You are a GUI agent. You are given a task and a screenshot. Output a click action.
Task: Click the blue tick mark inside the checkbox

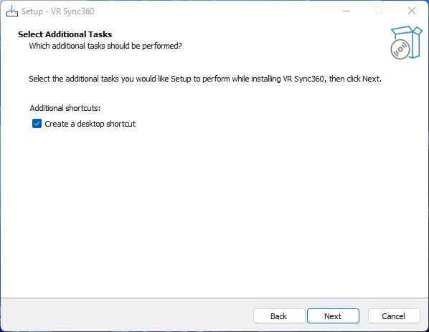[x=37, y=124]
